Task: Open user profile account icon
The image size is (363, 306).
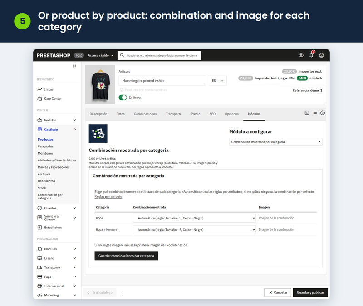Action: [321, 55]
